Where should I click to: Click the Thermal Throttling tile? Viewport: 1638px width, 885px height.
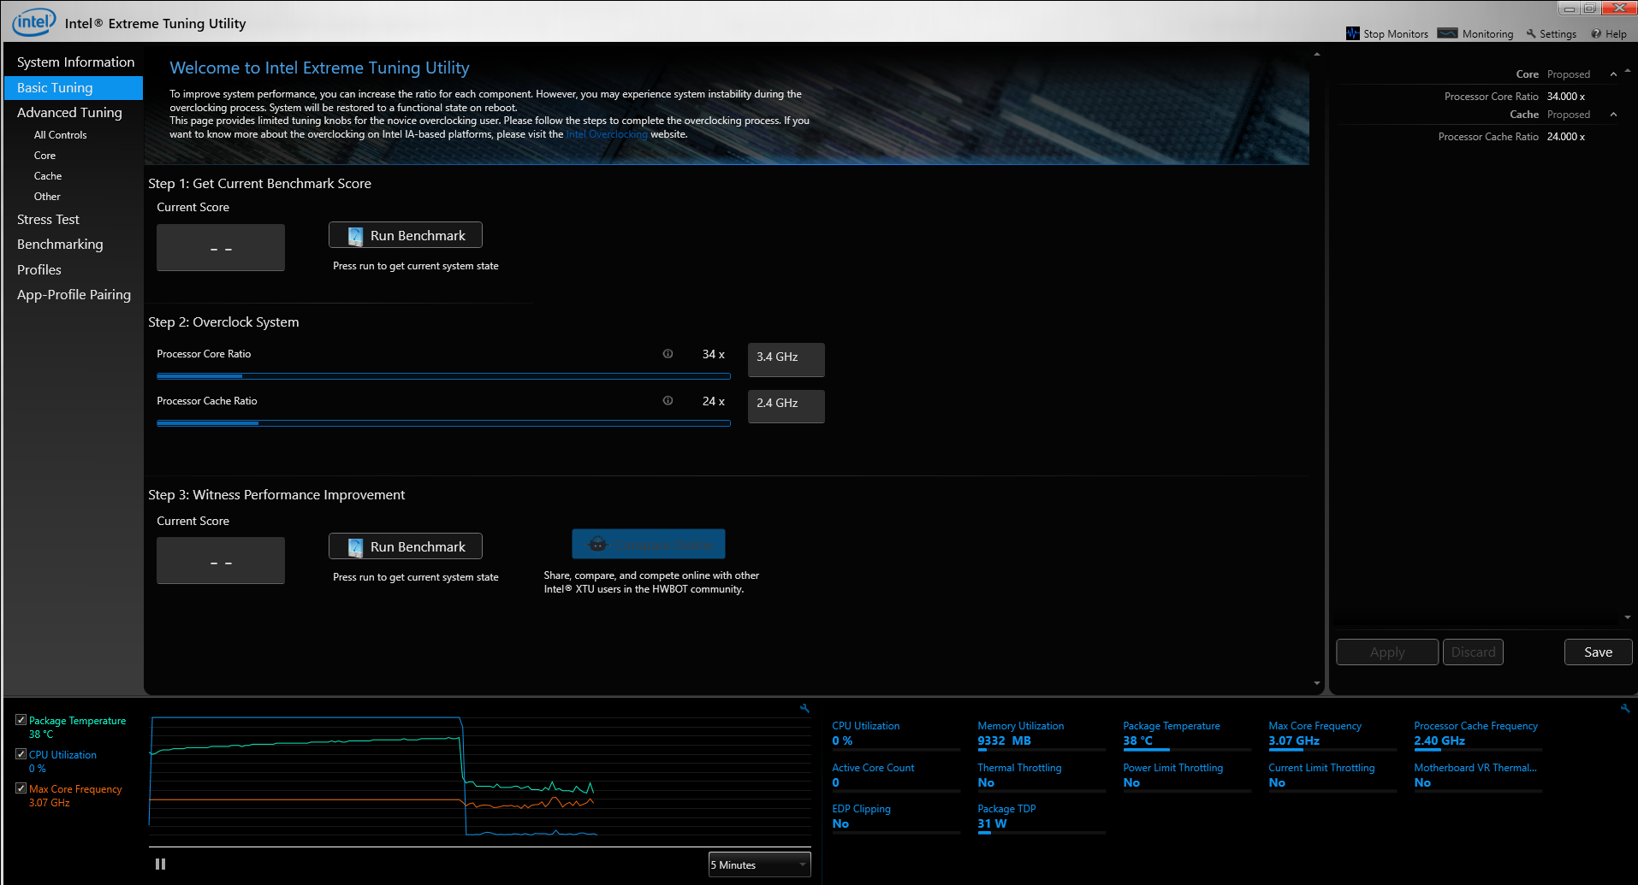1041,776
